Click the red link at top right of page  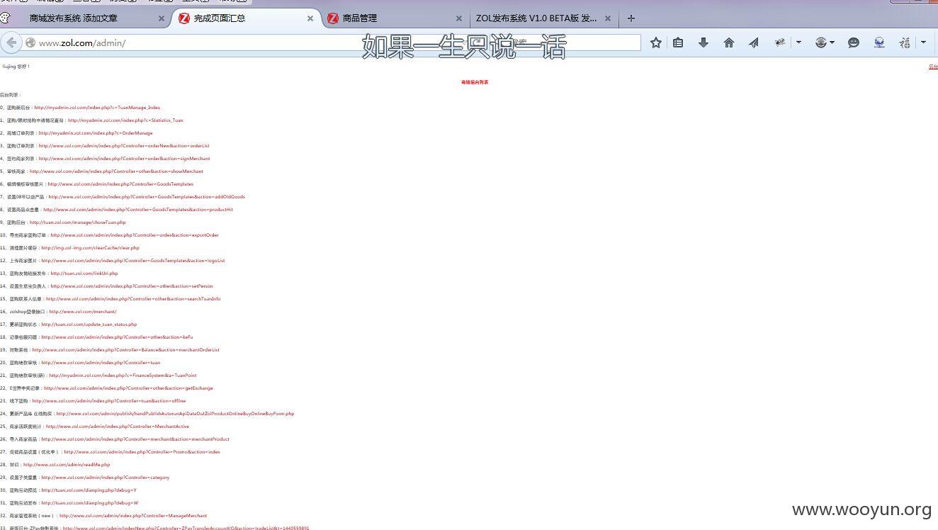pos(933,67)
